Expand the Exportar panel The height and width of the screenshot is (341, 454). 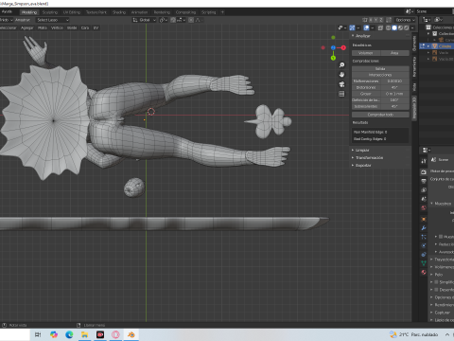(x=363, y=166)
